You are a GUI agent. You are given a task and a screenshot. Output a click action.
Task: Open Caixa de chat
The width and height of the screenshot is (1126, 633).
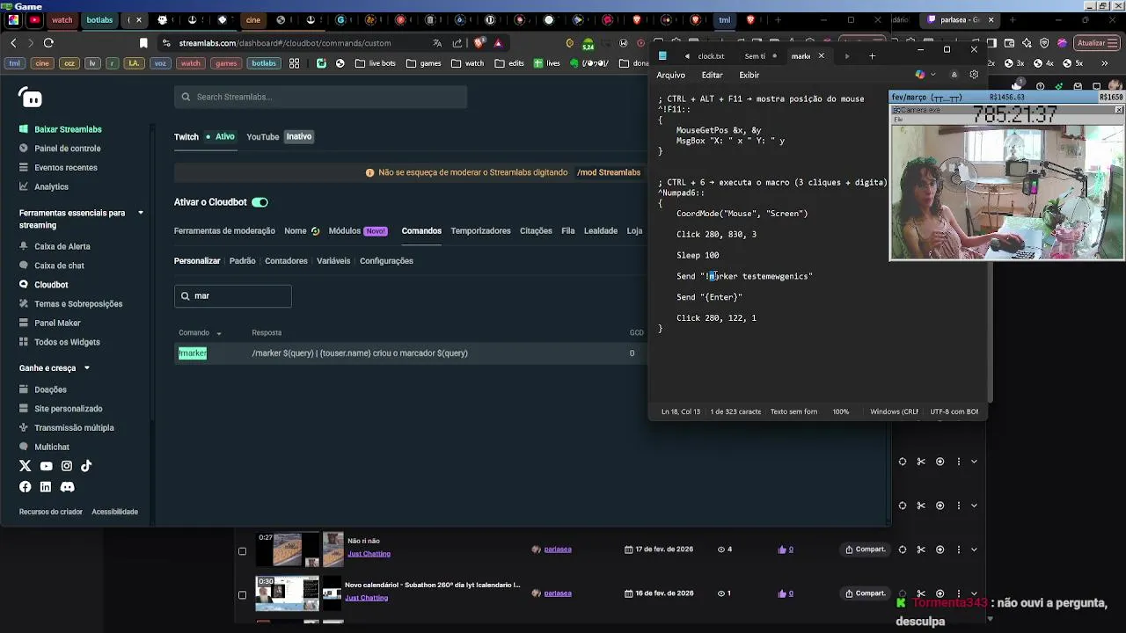click(59, 266)
